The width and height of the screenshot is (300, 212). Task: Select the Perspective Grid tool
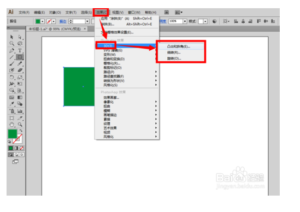(x=20, y=90)
